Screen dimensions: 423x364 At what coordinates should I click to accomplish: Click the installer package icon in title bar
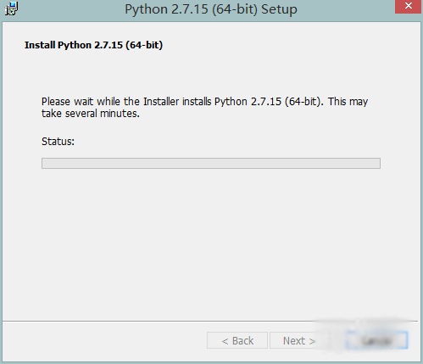click(11, 8)
